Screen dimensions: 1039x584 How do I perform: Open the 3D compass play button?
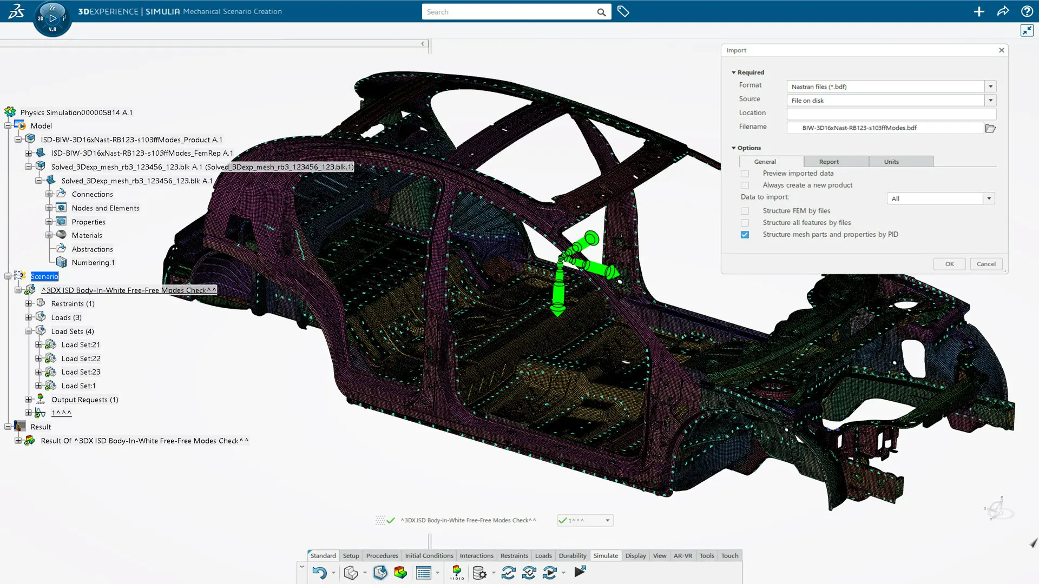(x=52, y=18)
